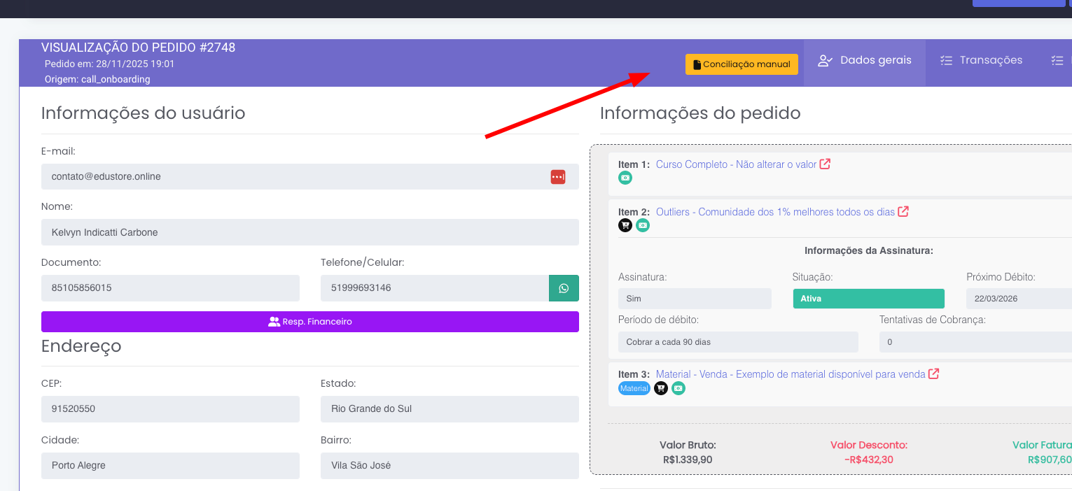Click the black cart icon under Item 3

pos(661,388)
